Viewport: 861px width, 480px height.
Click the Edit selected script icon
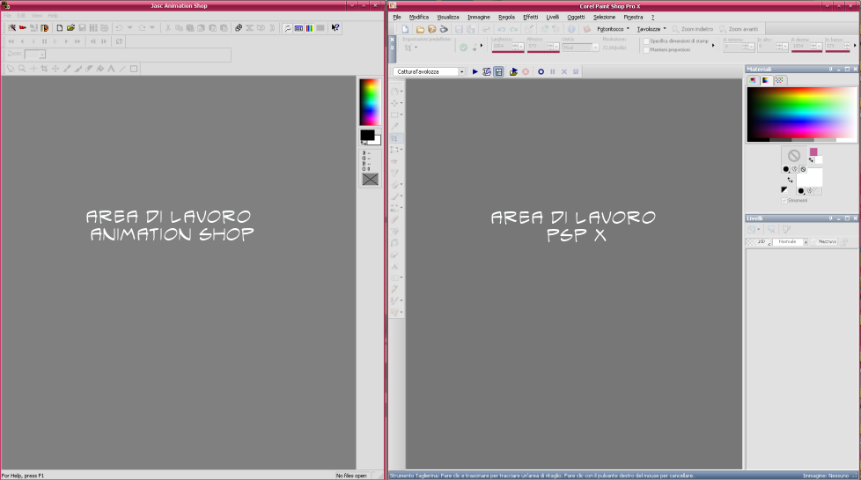[487, 72]
